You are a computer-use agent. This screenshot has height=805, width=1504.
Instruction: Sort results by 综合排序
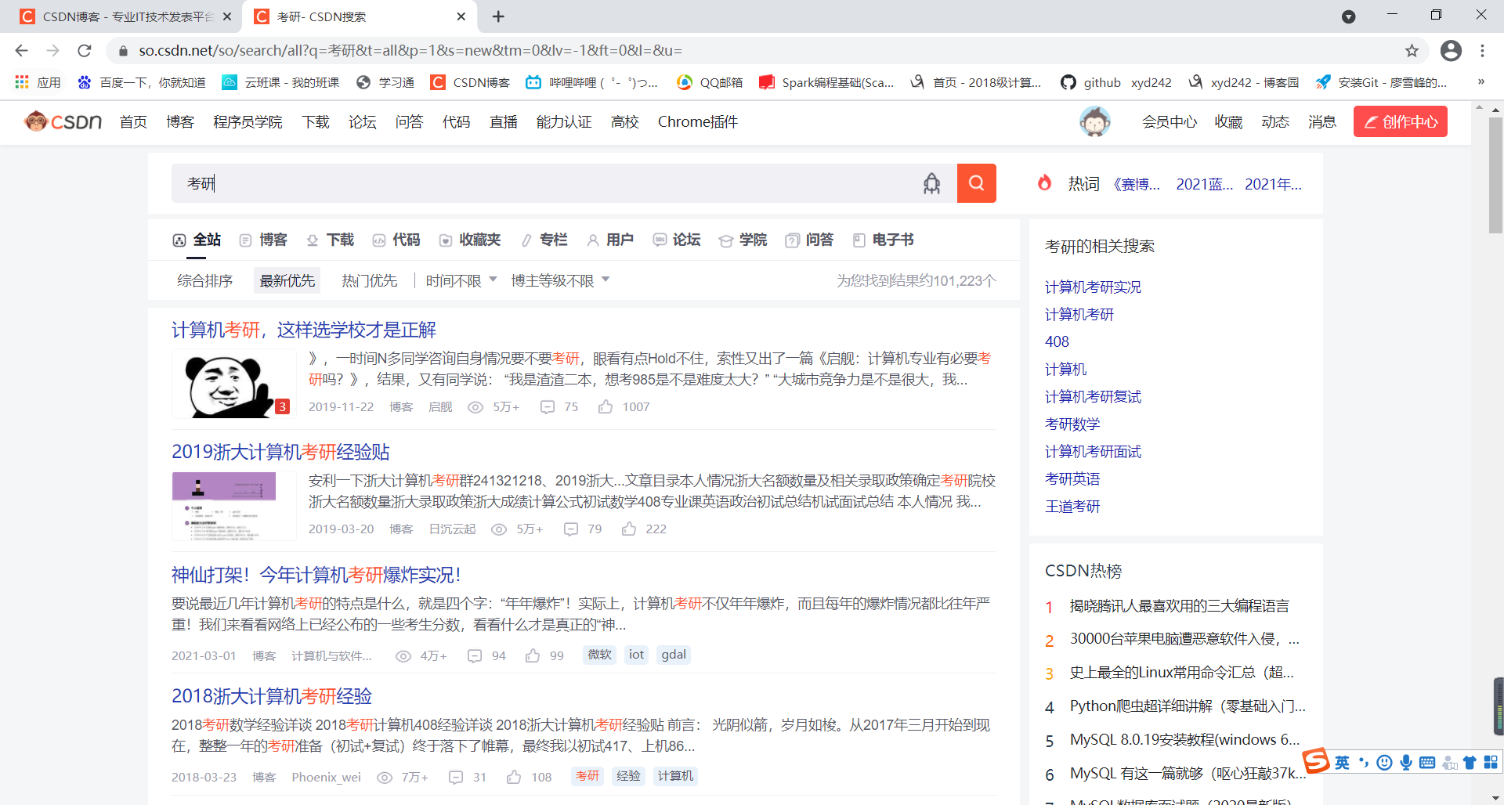[205, 280]
